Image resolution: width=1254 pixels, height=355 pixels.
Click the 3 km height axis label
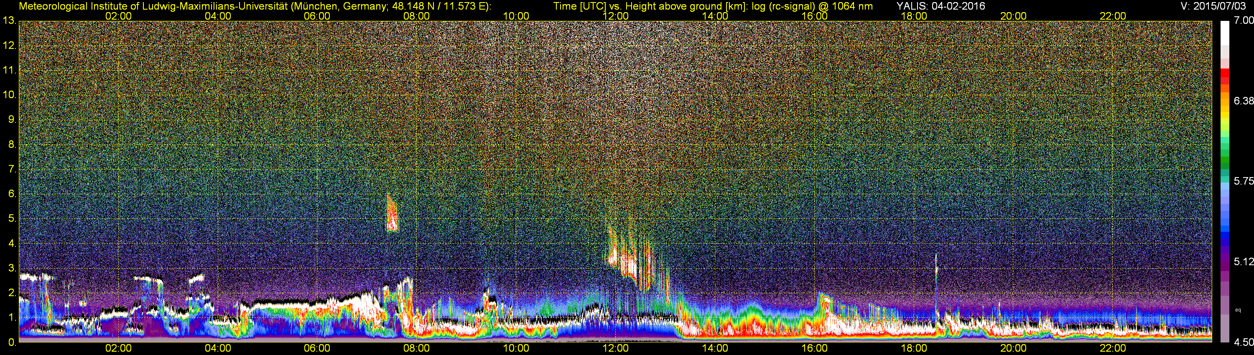12,269
